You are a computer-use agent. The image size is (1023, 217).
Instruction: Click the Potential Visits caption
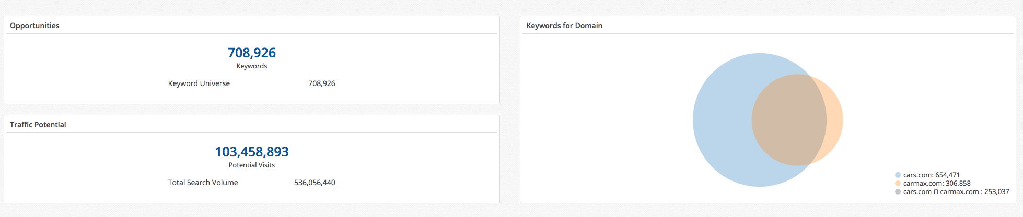point(252,165)
